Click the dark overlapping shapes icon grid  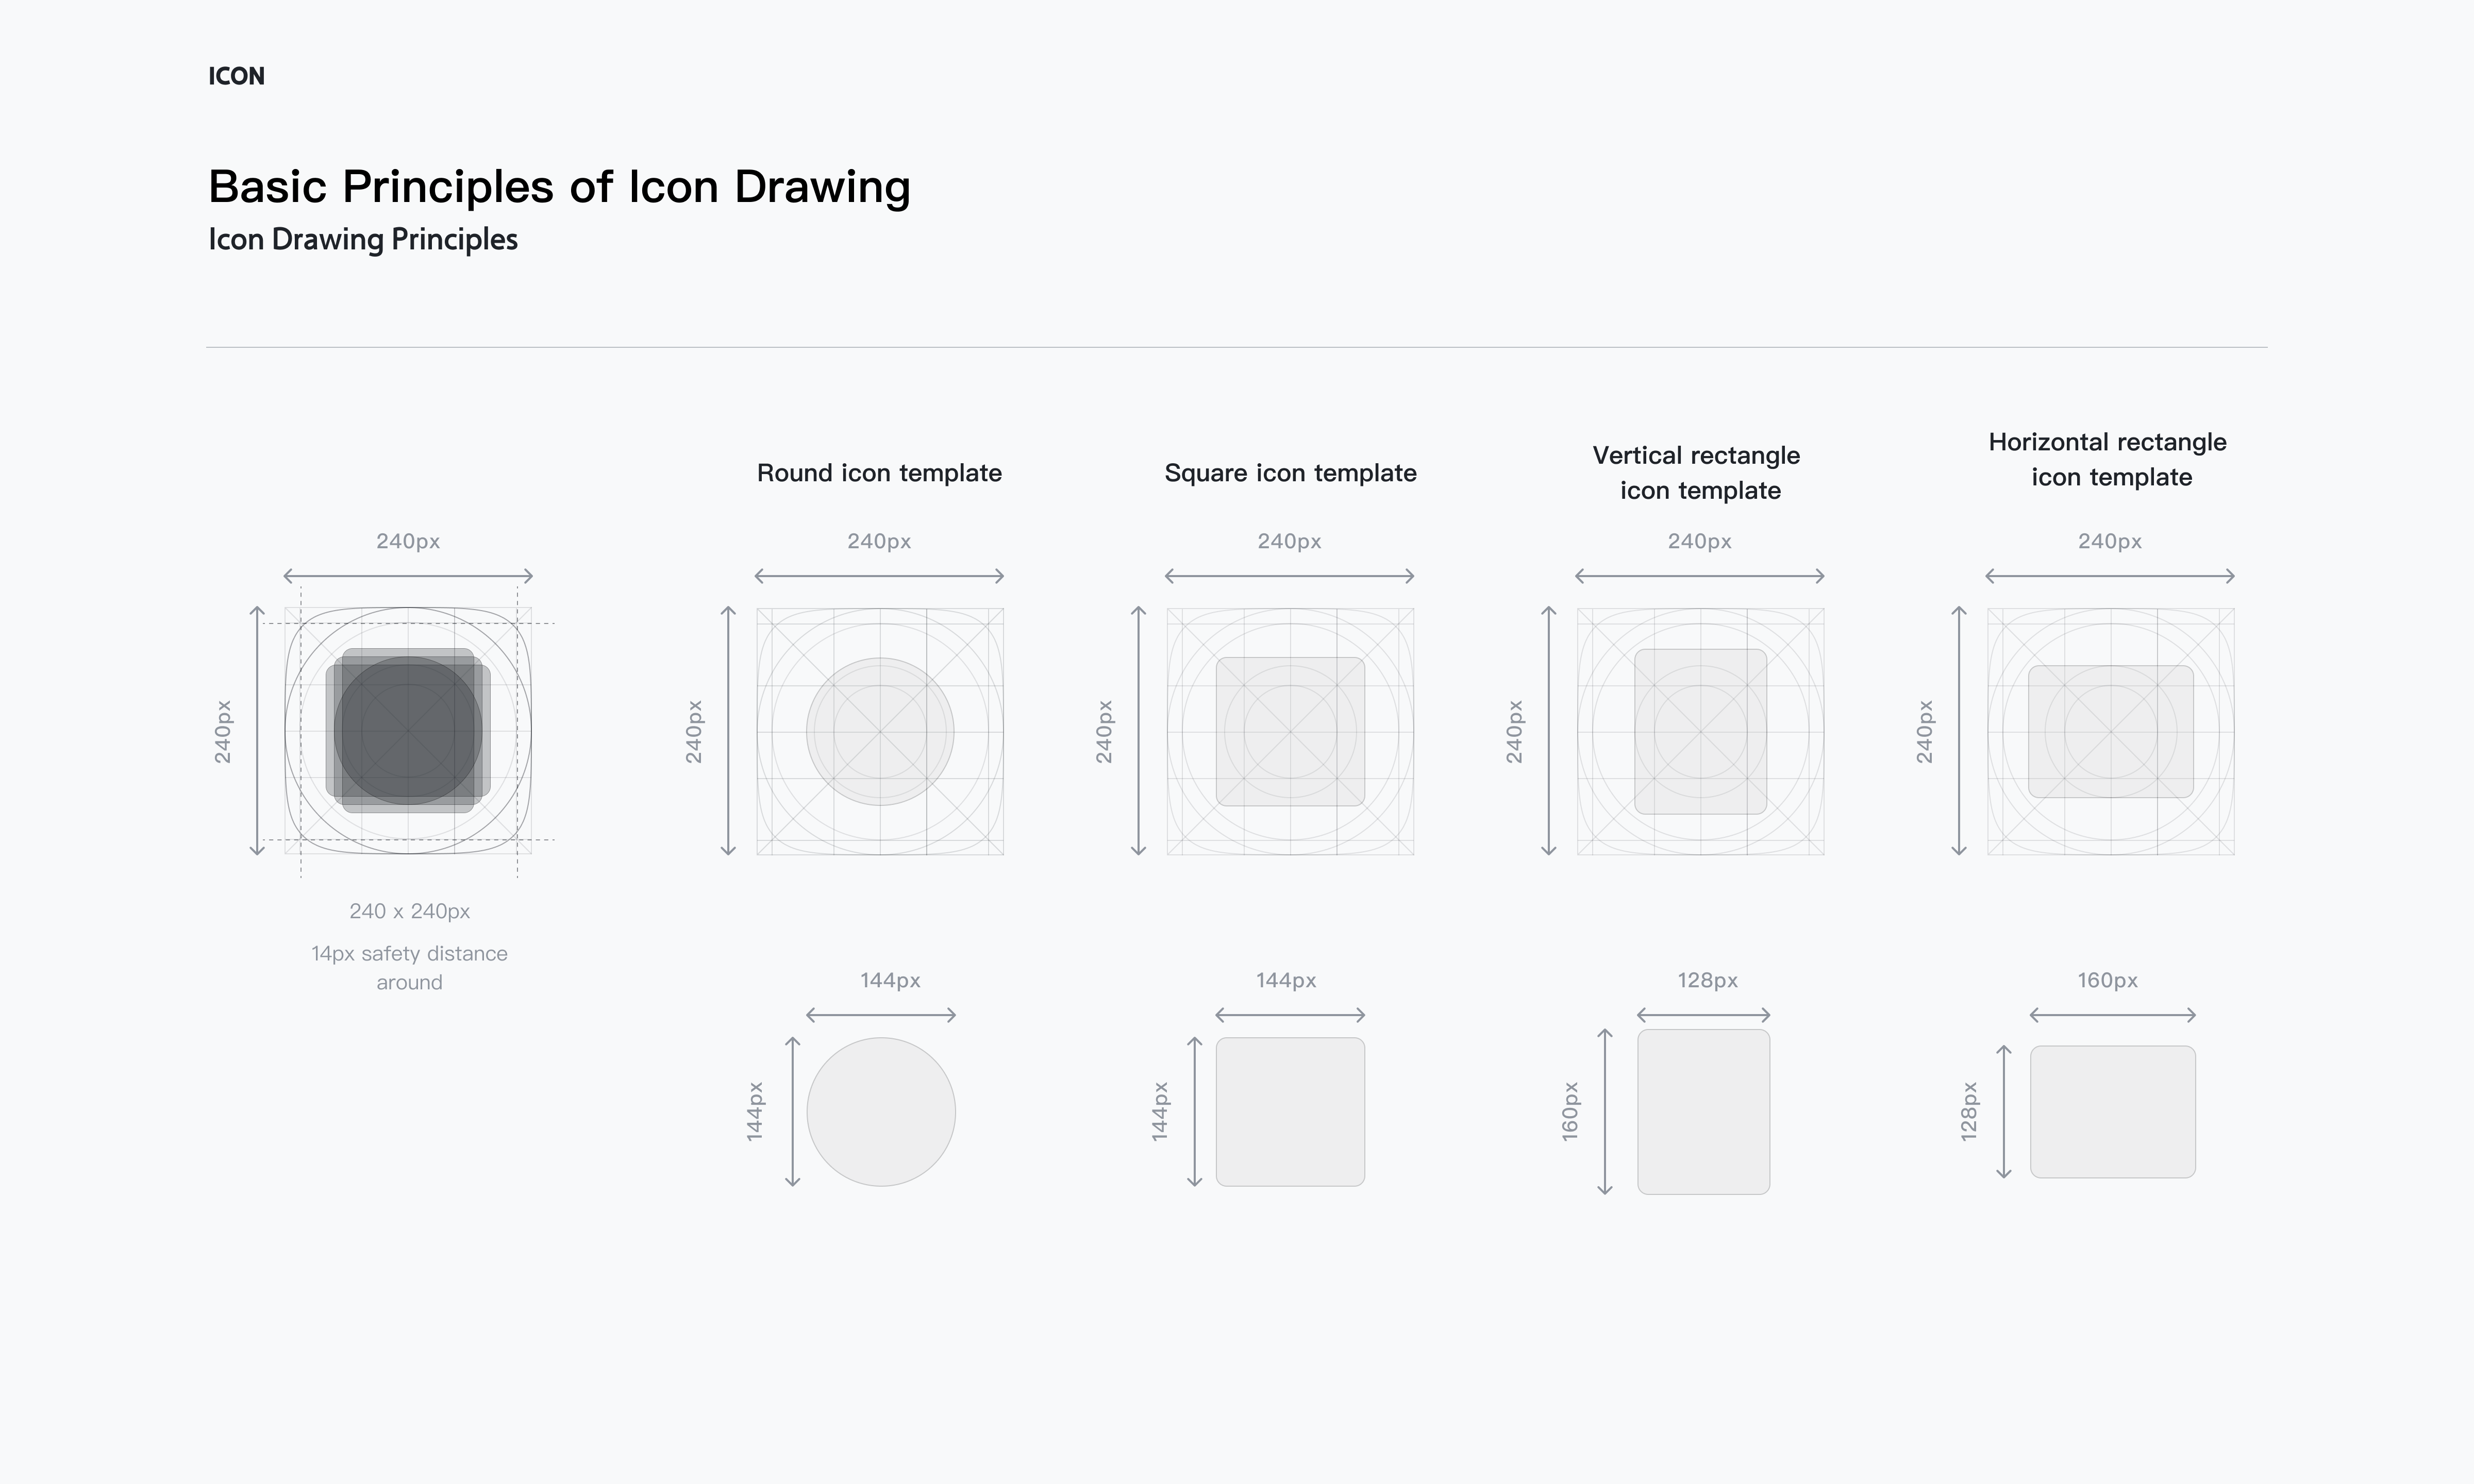click(x=408, y=731)
